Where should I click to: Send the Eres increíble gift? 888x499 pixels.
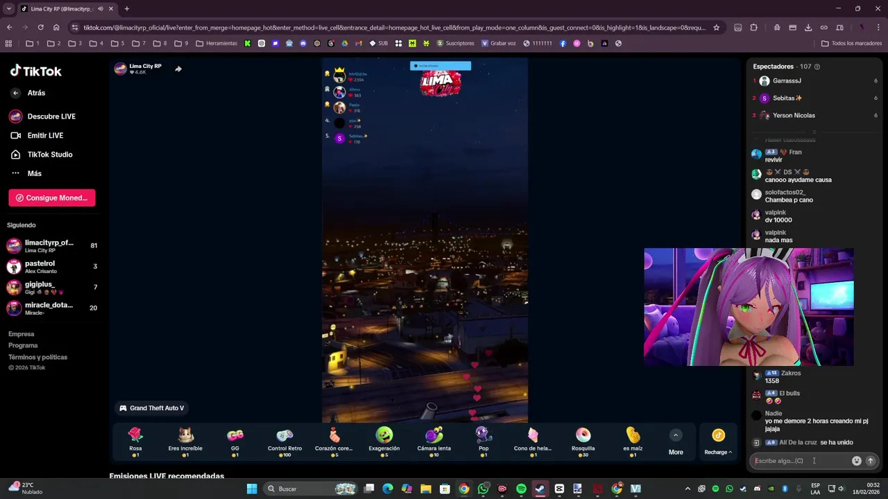[x=185, y=441]
